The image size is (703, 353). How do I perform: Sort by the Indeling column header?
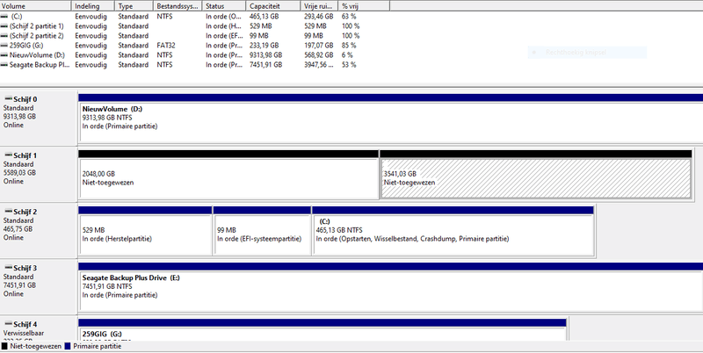[x=93, y=6]
